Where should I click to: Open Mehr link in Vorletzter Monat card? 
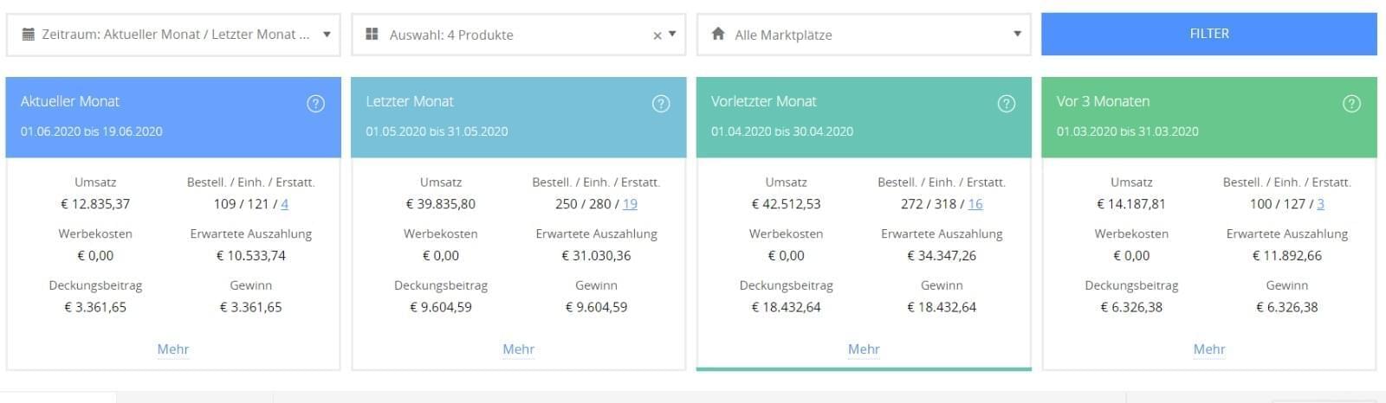point(864,349)
